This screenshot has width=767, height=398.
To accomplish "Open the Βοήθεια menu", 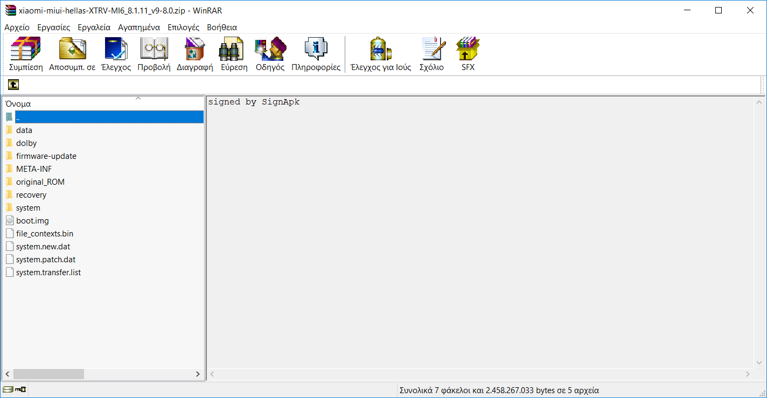I will point(222,27).
